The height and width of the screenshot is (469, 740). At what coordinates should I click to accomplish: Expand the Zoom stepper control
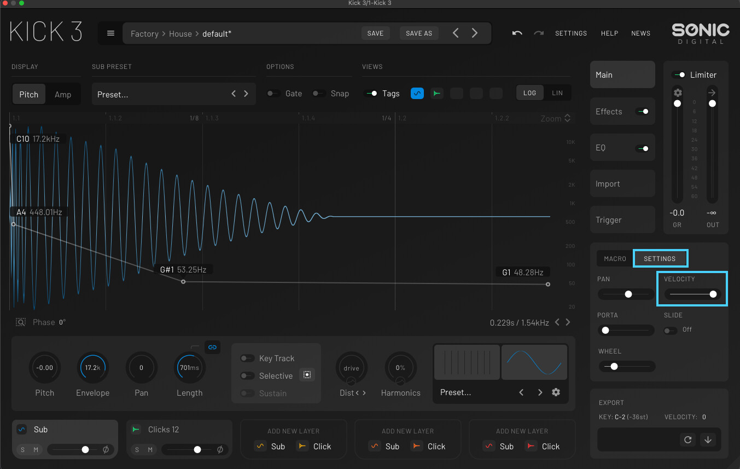pyautogui.click(x=567, y=119)
